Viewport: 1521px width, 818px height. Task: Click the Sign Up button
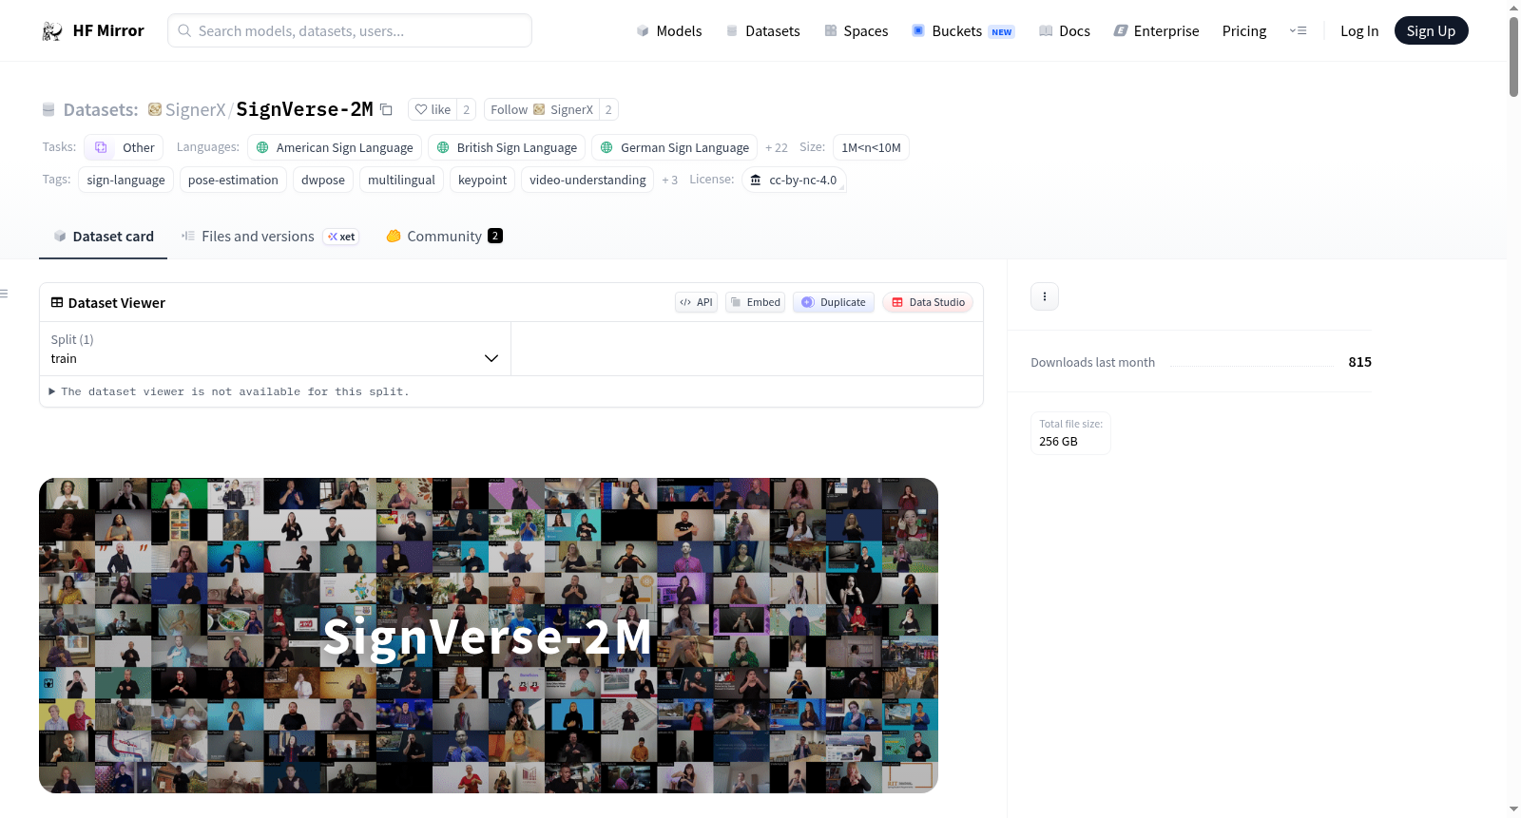point(1431,31)
